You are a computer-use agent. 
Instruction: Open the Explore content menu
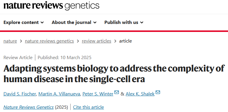coord(23,22)
